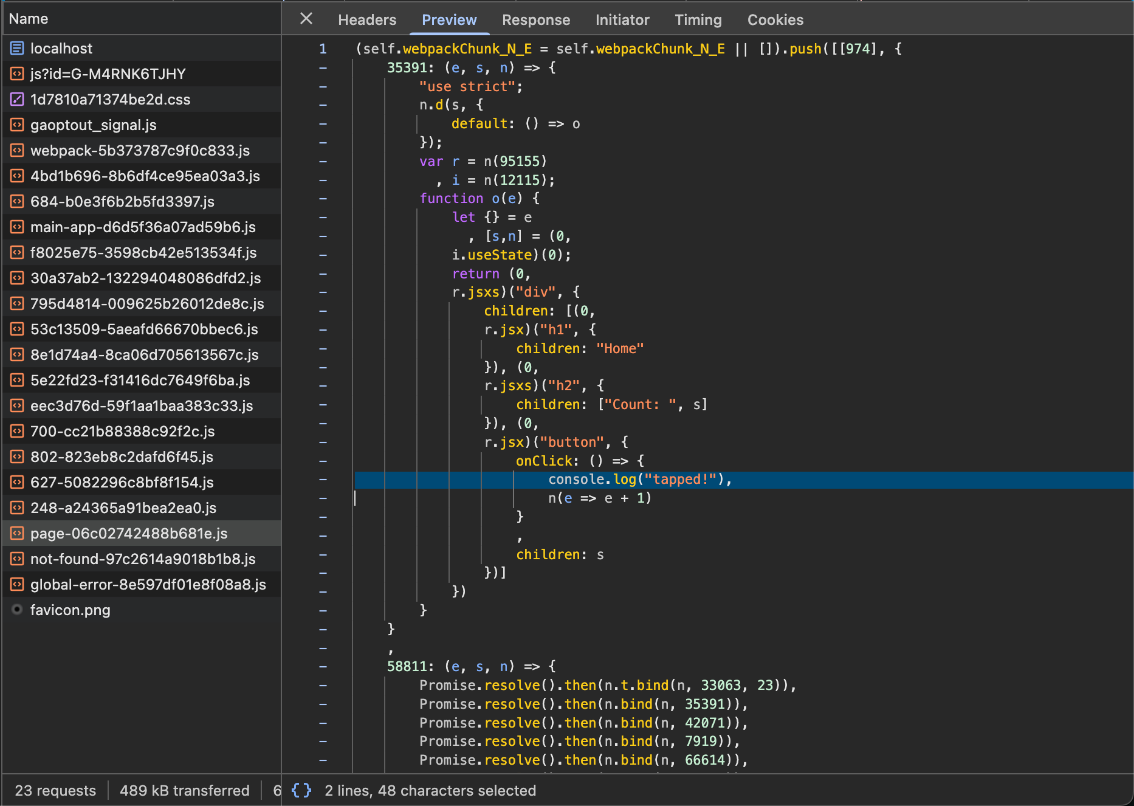This screenshot has width=1134, height=806.
Task: Switch to the Headers tab
Action: [x=367, y=20]
